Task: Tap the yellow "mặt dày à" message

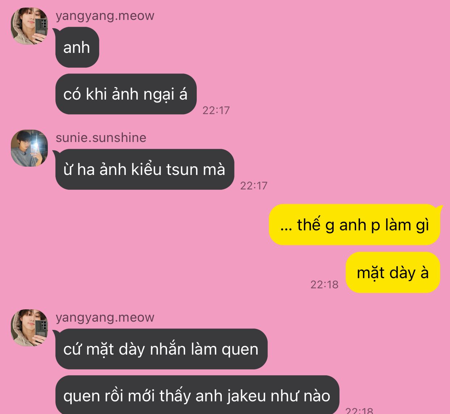Action: [x=393, y=272]
